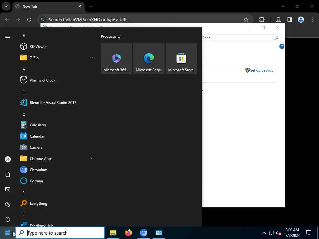
Task: Launch the Calculator app
Action: click(x=57, y=125)
